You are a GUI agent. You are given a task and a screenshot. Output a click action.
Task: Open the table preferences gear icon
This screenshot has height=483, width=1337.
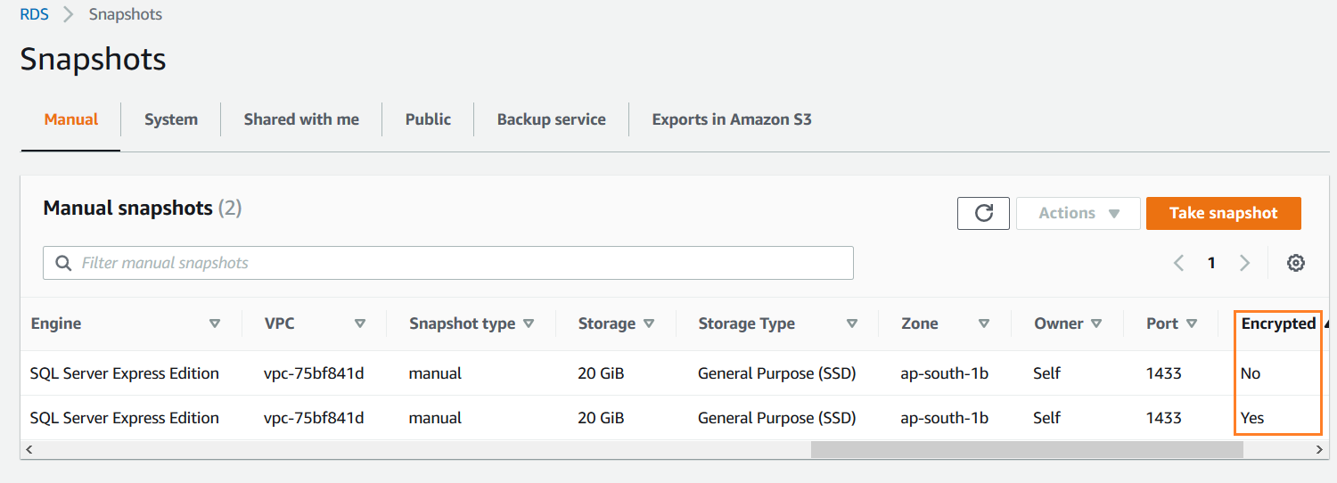coord(1296,263)
